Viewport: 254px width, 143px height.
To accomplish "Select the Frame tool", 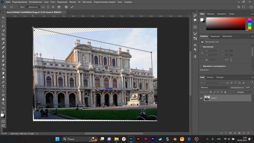I will coord(3,39).
